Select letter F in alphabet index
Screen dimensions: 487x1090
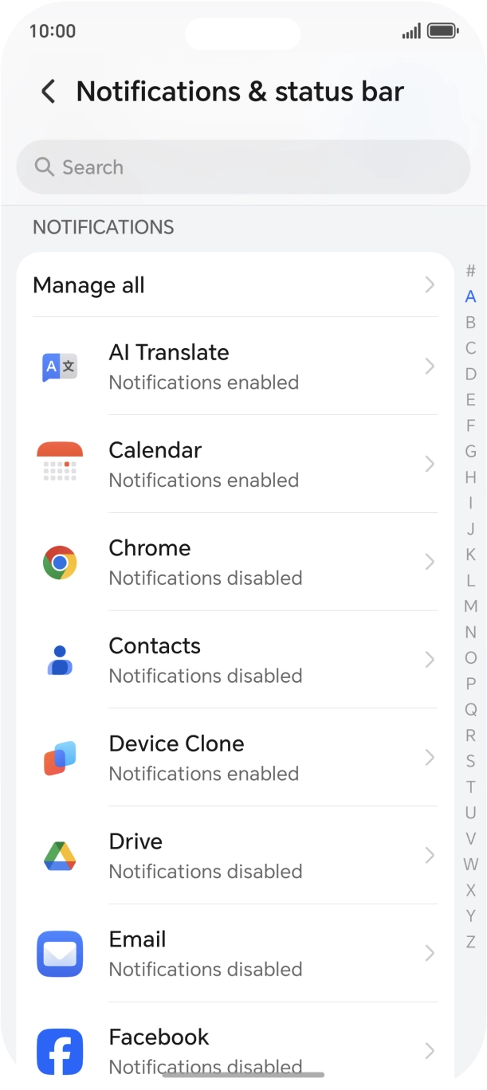pyautogui.click(x=471, y=425)
